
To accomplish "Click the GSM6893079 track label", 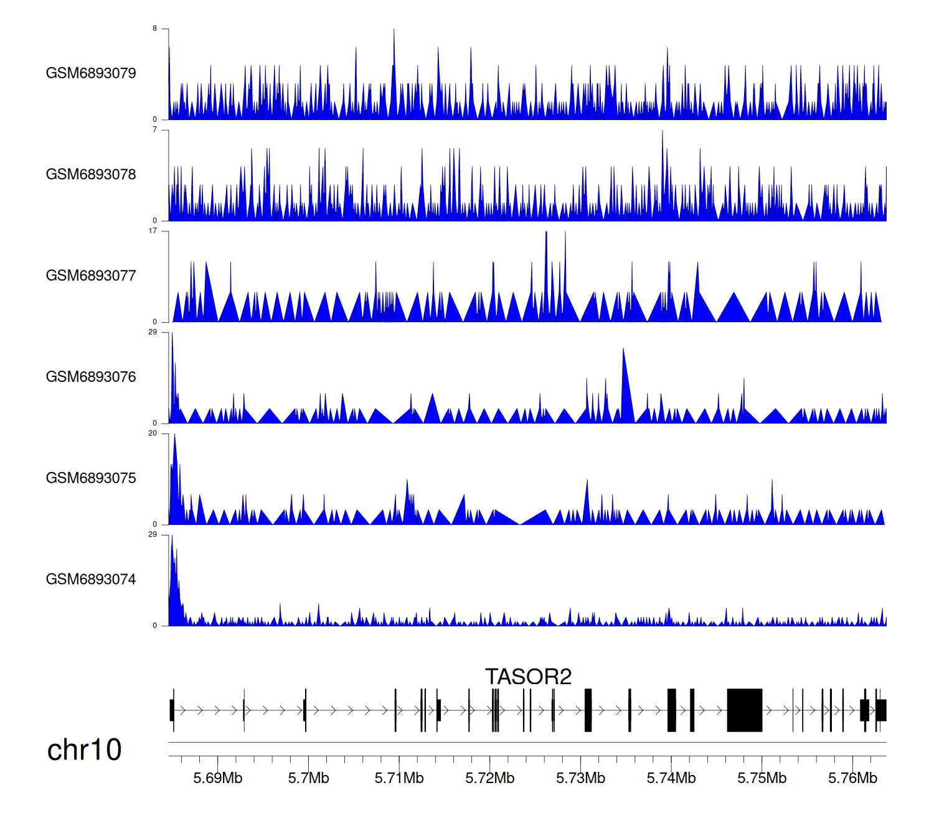I will pos(91,73).
